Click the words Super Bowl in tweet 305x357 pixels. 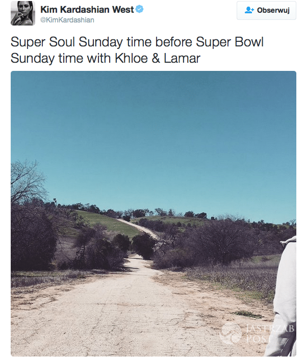click(230, 42)
